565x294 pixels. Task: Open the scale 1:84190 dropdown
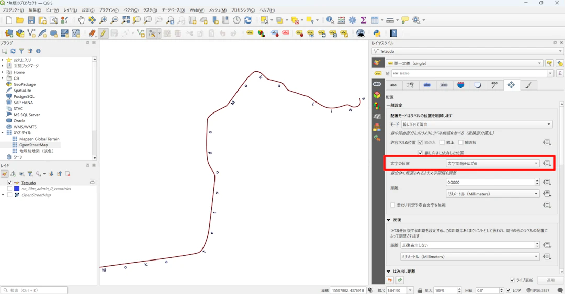point(410,290)
